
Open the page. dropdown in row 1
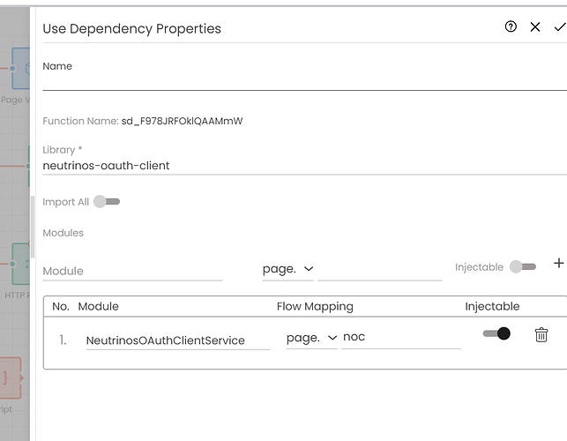point(311,338)
